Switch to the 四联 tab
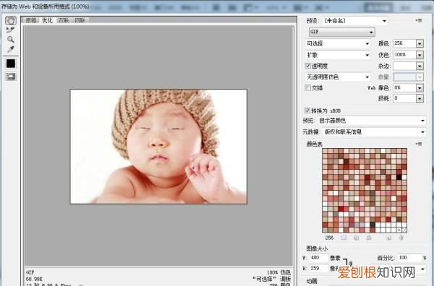 [80, 20]
